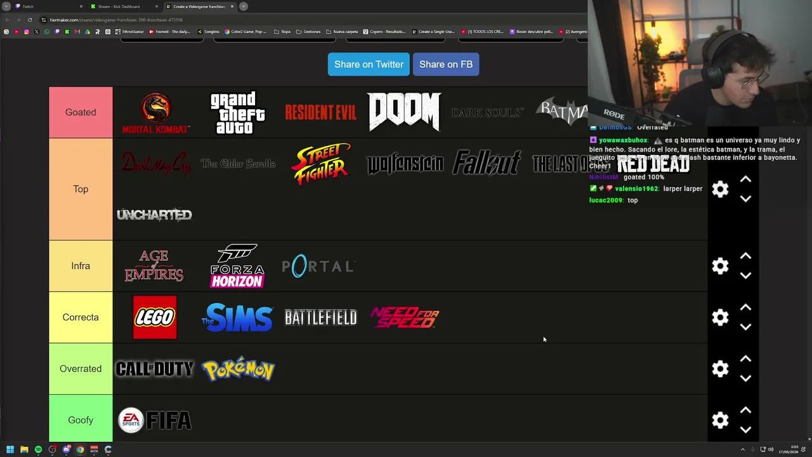Move the Infra tier row up
The image size is (812, 457).
745,256
